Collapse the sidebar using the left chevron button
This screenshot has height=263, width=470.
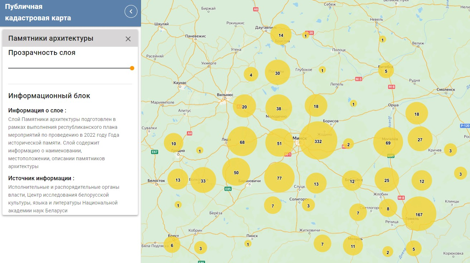[x=131, y=12]
